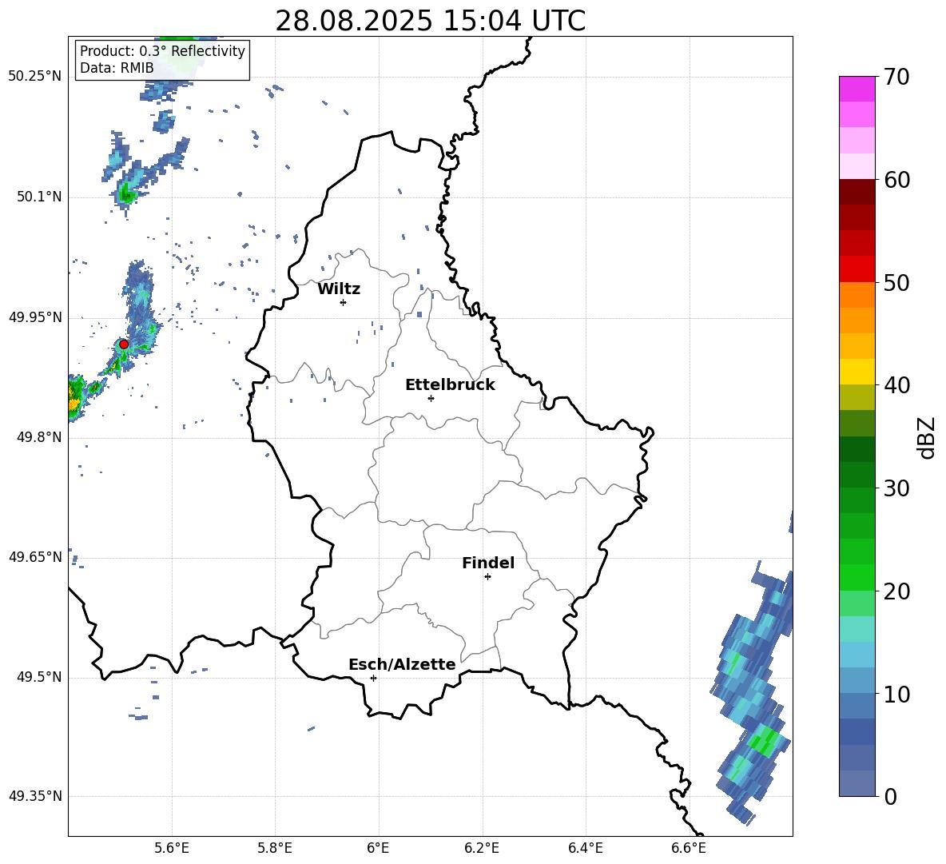Click the 49.35°N latitude label

click(x=35, y=796)
